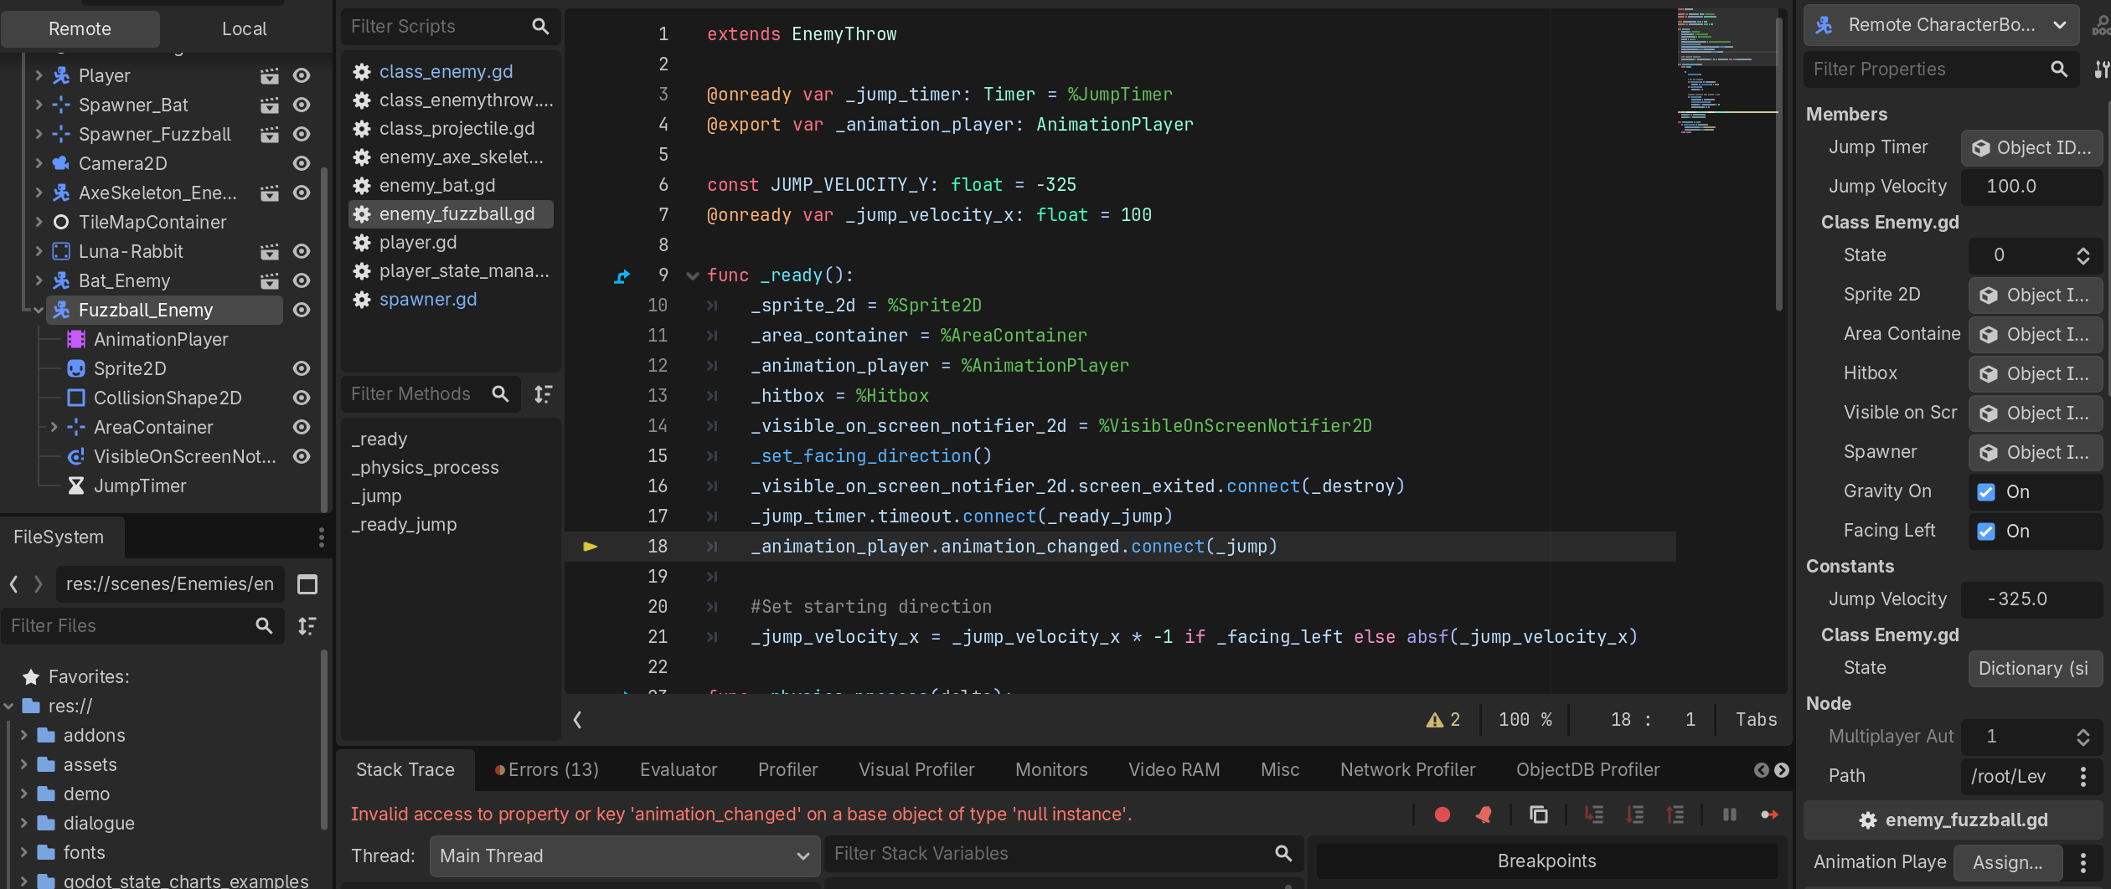The width and height of the screenshot is (2111, 889).
Task: Uncheck the Gravity On checkbox
Action: pos(1985,492)
